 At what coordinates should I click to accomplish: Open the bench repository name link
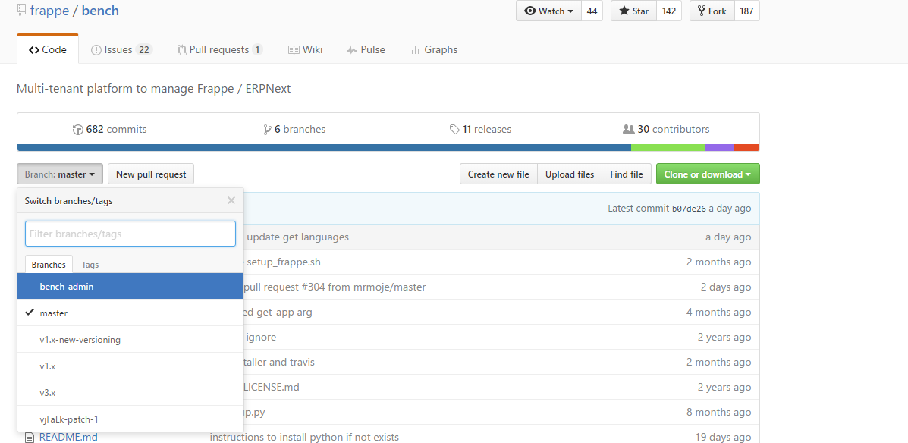point(100,11)
